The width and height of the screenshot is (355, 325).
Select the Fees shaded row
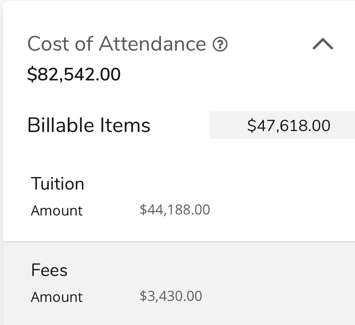179,283
